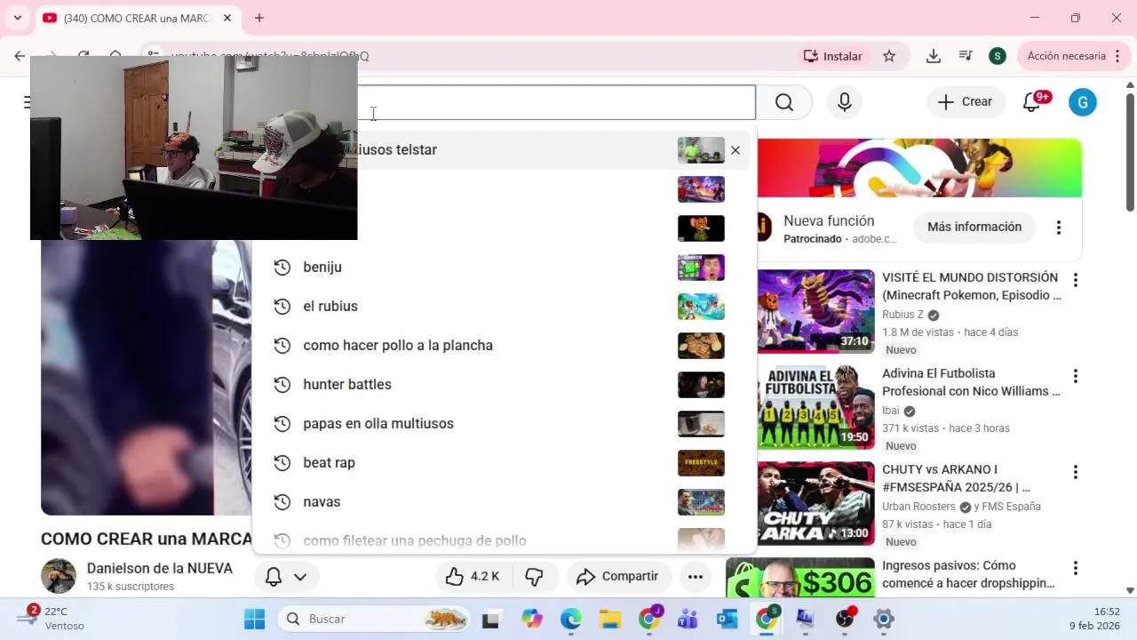
Task: Click the Compartir share button
Action: pyautogui.click(x=618, y=576)
